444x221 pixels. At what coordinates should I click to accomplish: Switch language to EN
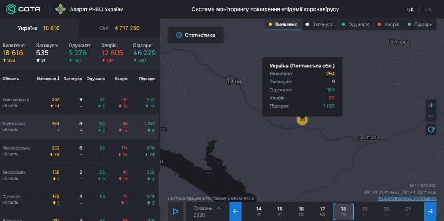pos(428,9)
